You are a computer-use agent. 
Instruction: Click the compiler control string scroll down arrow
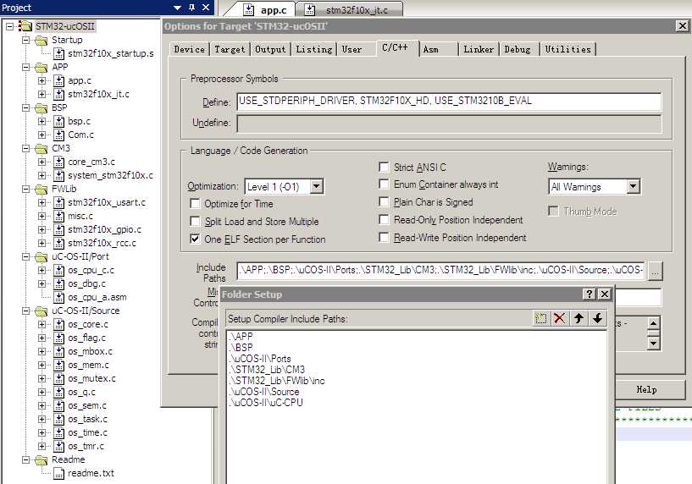653,343
